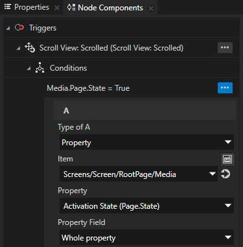Click the Conditions node graph icon

coord(40,68)
